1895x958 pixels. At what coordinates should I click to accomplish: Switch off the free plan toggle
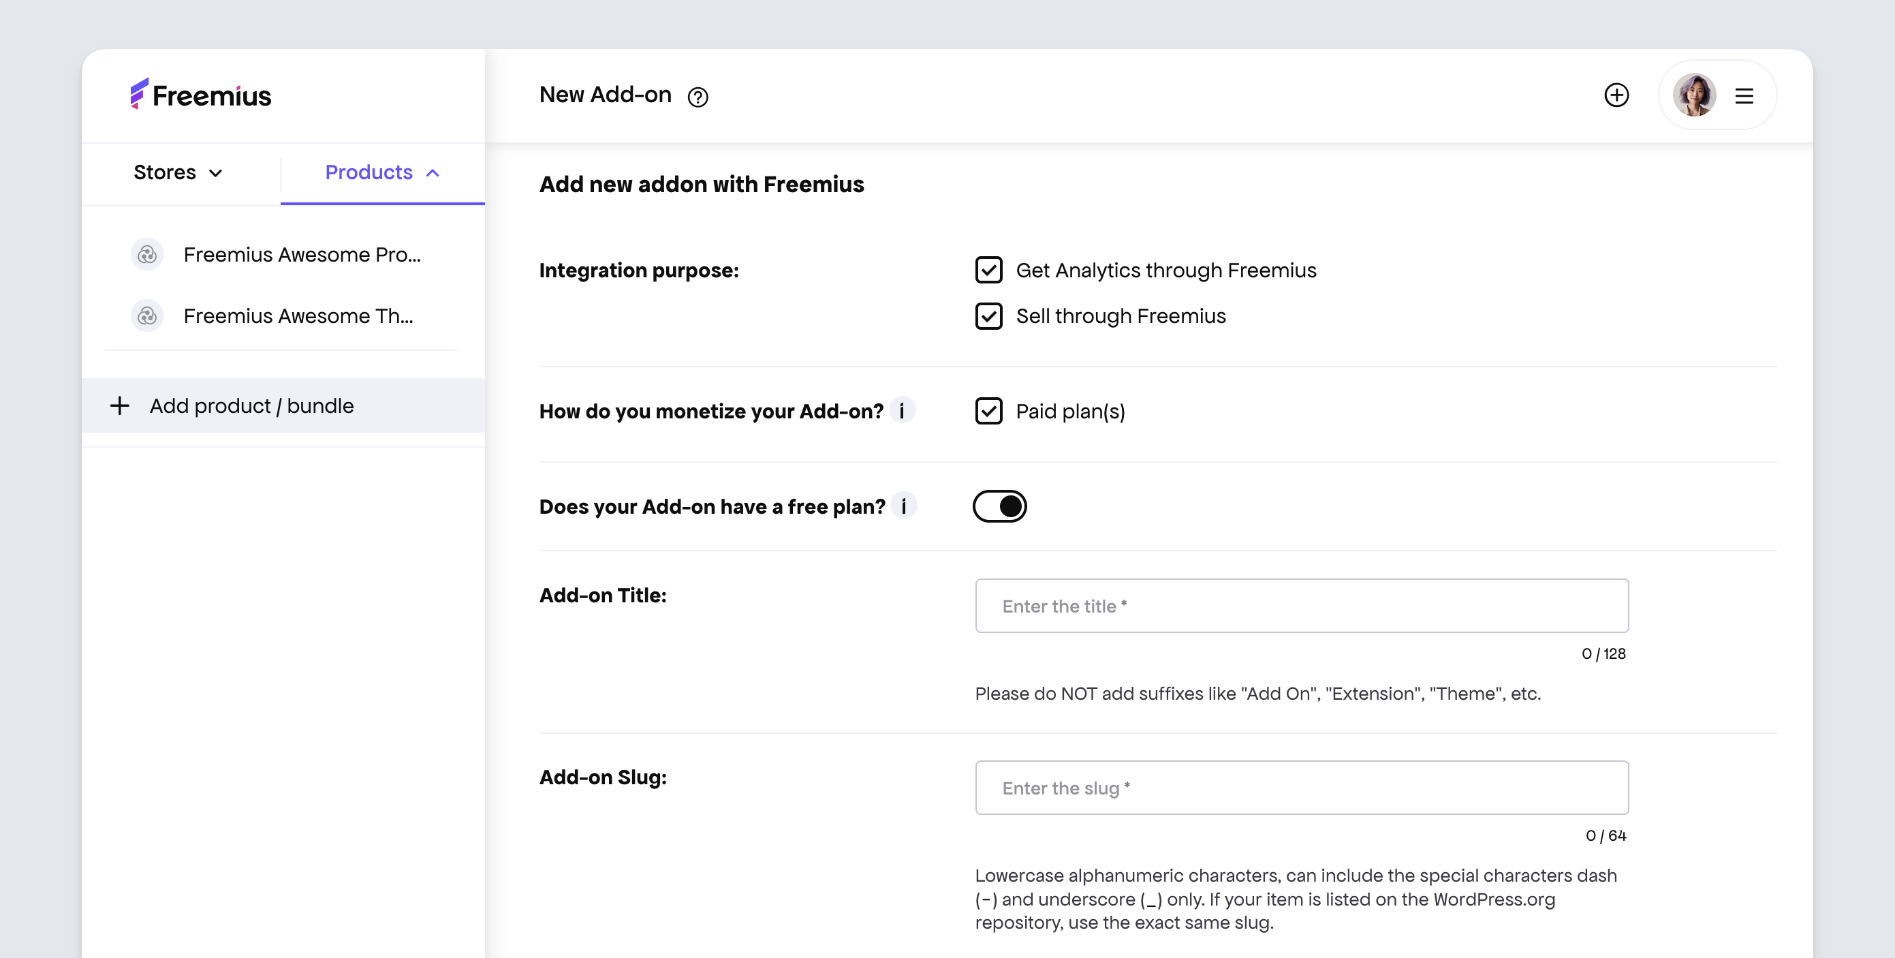tap(1000, 506)
